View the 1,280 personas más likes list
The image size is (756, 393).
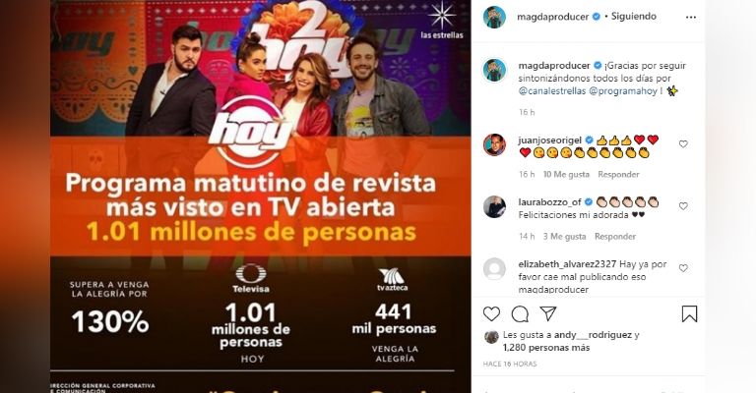pos(546,347)
